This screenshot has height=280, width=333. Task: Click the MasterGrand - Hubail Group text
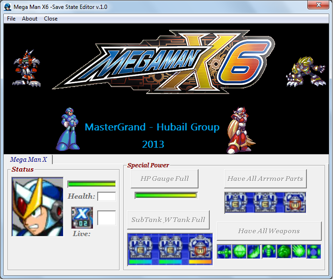152,127
